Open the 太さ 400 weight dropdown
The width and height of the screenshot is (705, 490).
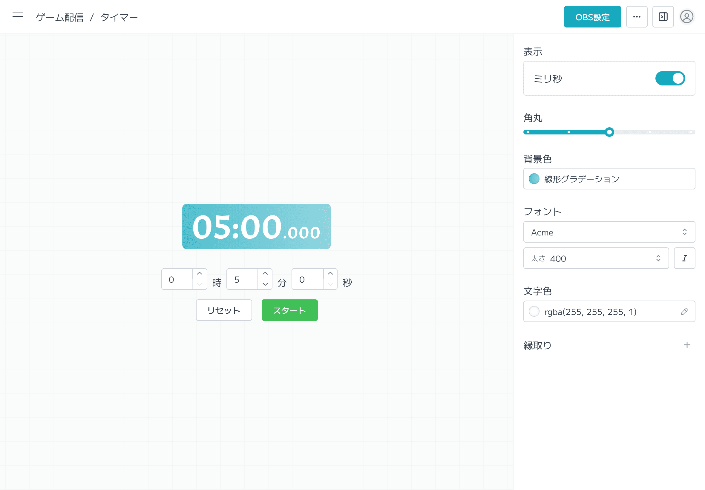(x=596, y=258)
